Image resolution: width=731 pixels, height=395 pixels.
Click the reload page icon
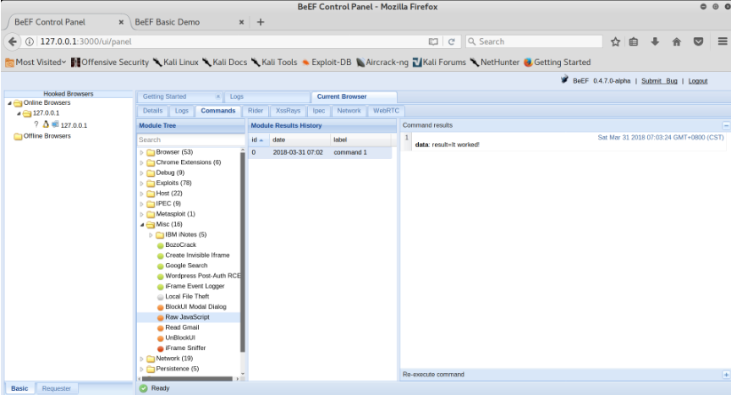click(451, 41)
